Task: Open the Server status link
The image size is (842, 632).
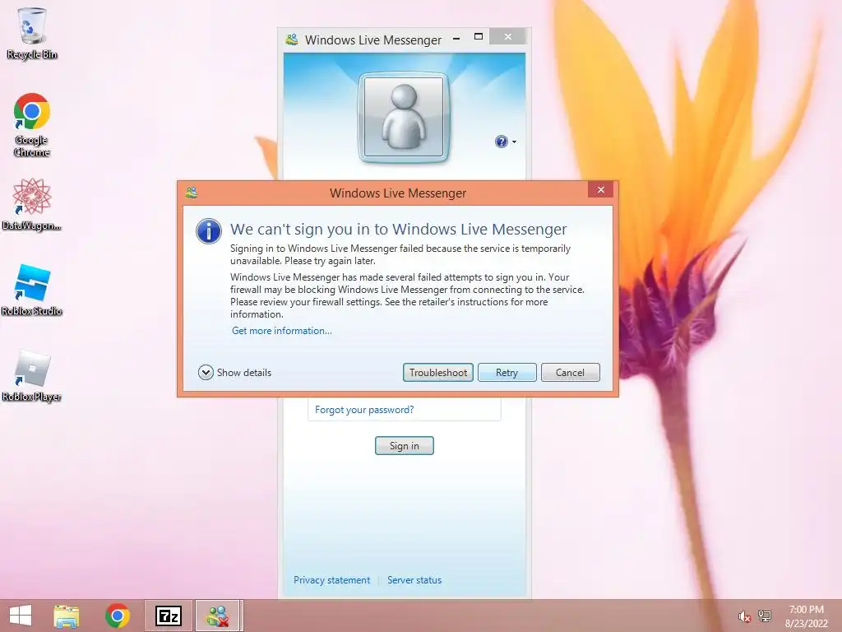Action: 414,580
